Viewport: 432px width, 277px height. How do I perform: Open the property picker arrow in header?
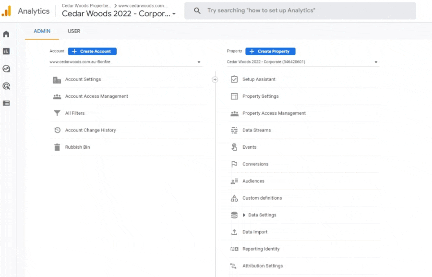[x=174, y=13]
